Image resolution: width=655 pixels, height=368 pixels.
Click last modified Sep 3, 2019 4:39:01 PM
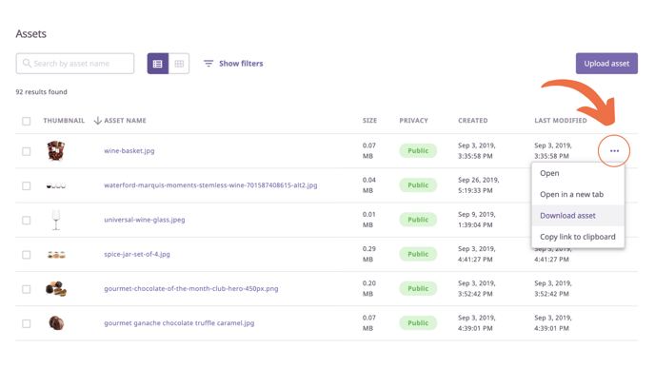553,322
